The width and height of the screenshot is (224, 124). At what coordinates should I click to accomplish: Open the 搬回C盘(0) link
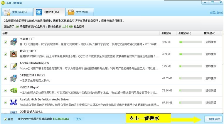pos(216,13)
